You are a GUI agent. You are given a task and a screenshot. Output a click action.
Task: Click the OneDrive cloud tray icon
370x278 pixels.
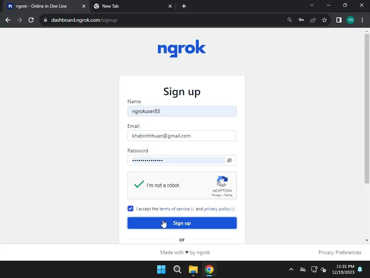303,269
